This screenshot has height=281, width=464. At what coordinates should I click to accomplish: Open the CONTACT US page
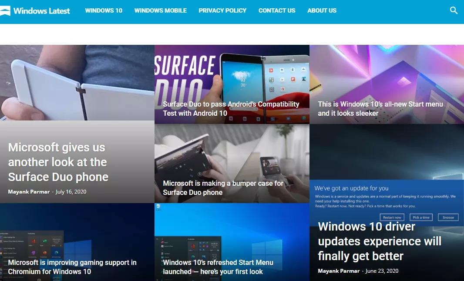[277, 10]
